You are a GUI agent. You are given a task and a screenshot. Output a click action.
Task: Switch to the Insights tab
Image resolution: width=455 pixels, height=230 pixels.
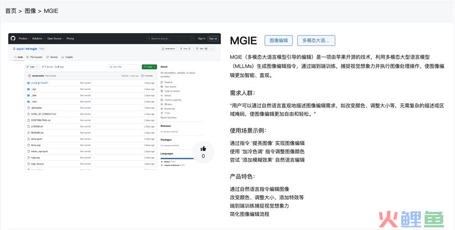click(67, 57)
